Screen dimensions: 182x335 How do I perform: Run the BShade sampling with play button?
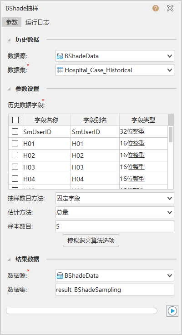[172, 310]
